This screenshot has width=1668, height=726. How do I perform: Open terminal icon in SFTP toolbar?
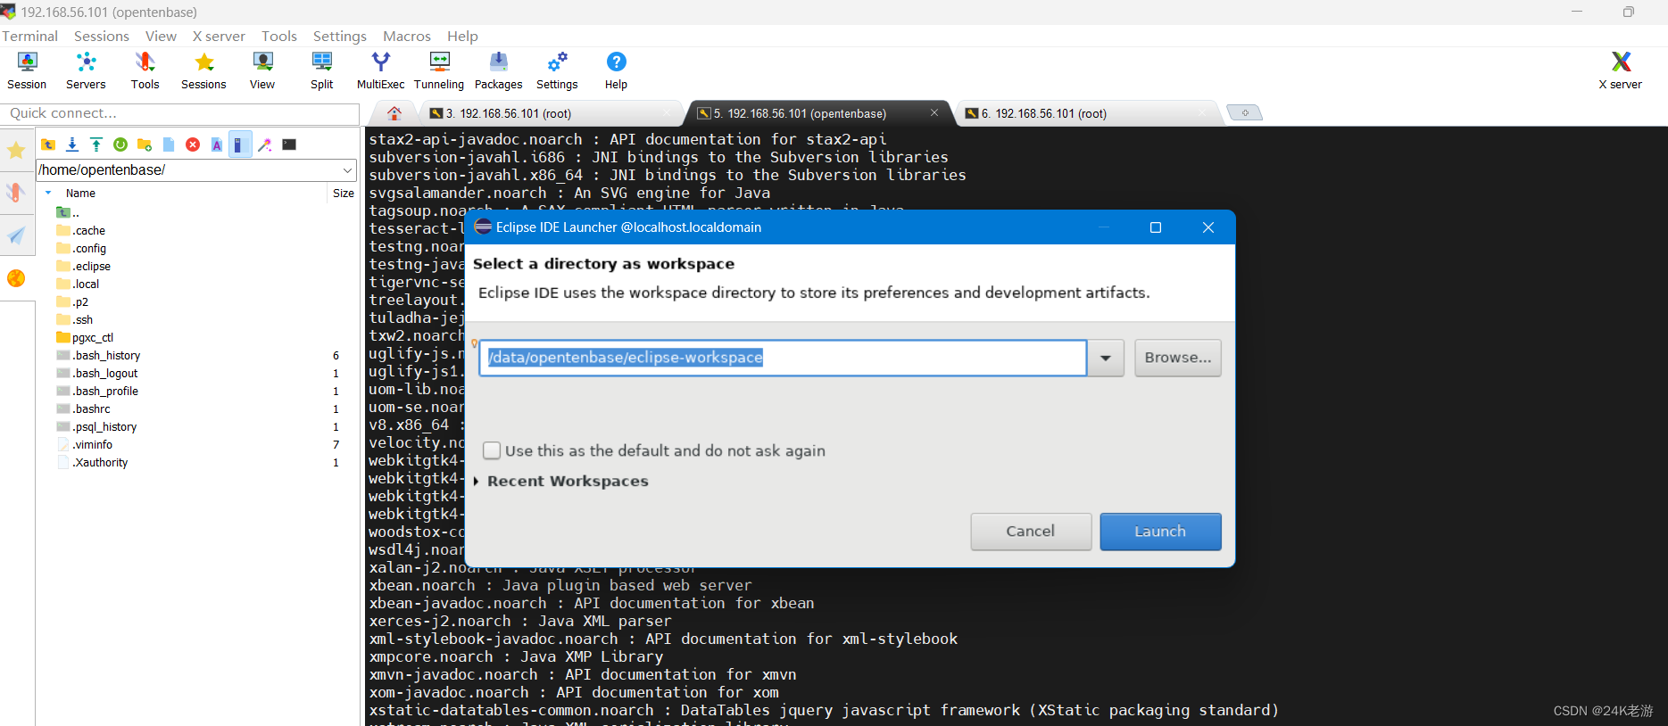[x=289, y=144]
